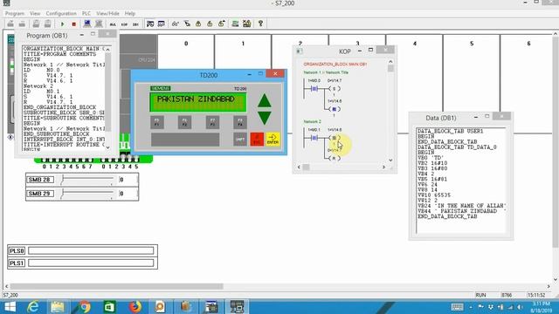Viewport: 559px width, 314px height.
Task: Click main window scroll-right arrow at bottom
Action: click(549, 286)
